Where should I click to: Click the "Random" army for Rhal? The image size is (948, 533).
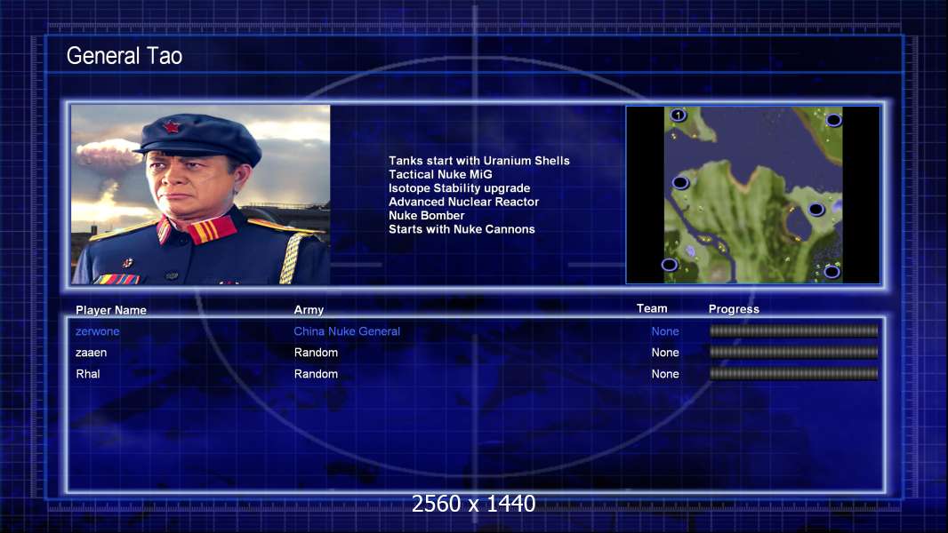[317, 374]
